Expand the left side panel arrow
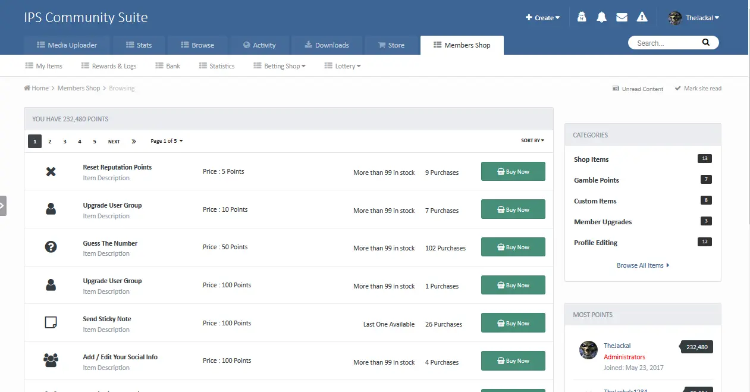 pyautogui.click(x=3, y=205)
